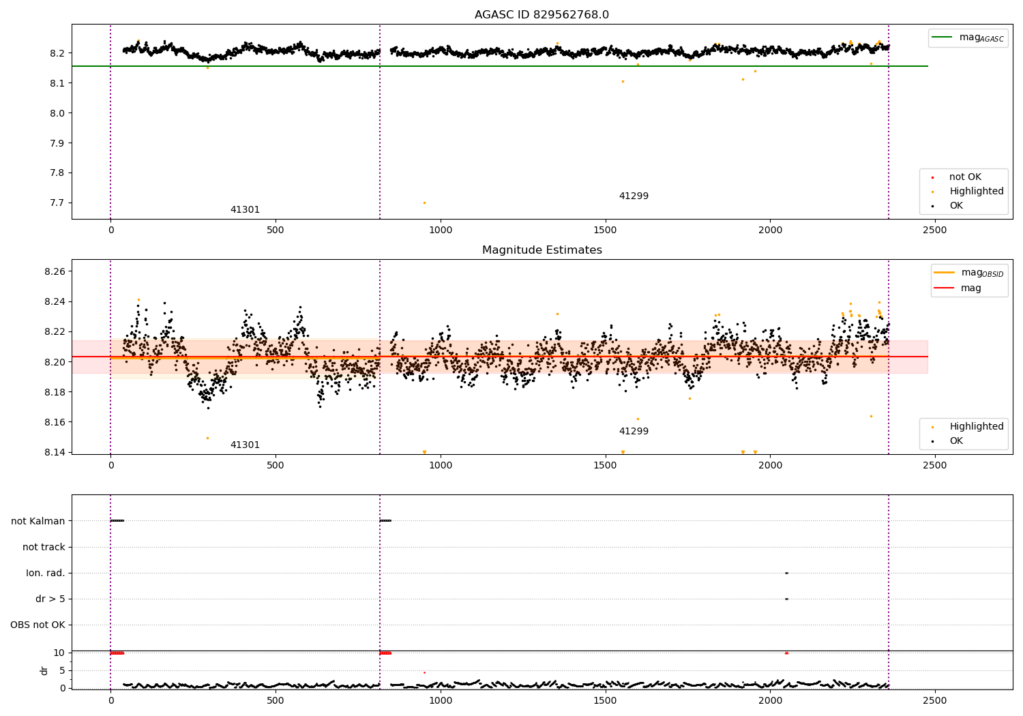Click the 41301 observation label in top plot
Image resolution: width=1023 pixels, height=716 pixels.
(x=245, y=210)
